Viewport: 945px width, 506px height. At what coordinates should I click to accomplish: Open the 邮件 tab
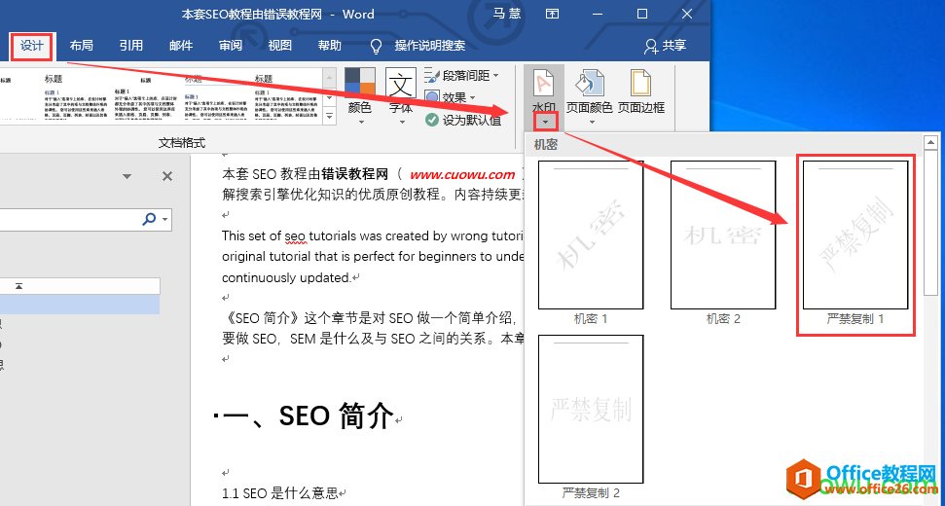click(181, 46)
